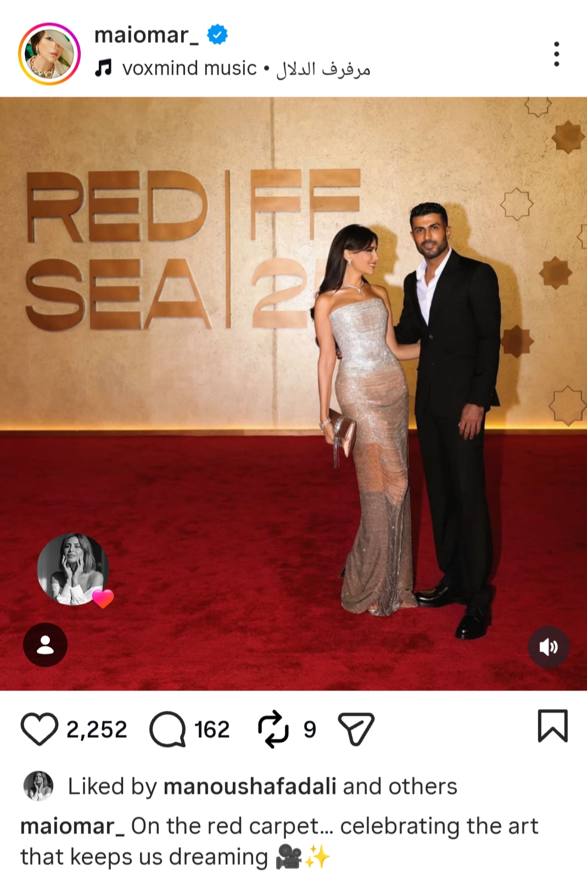Tap the repost arrows icon
This screenshot has height=886, width=587.
coord(273,729)
